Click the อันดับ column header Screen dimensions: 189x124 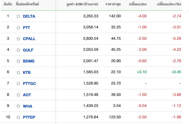8,4
